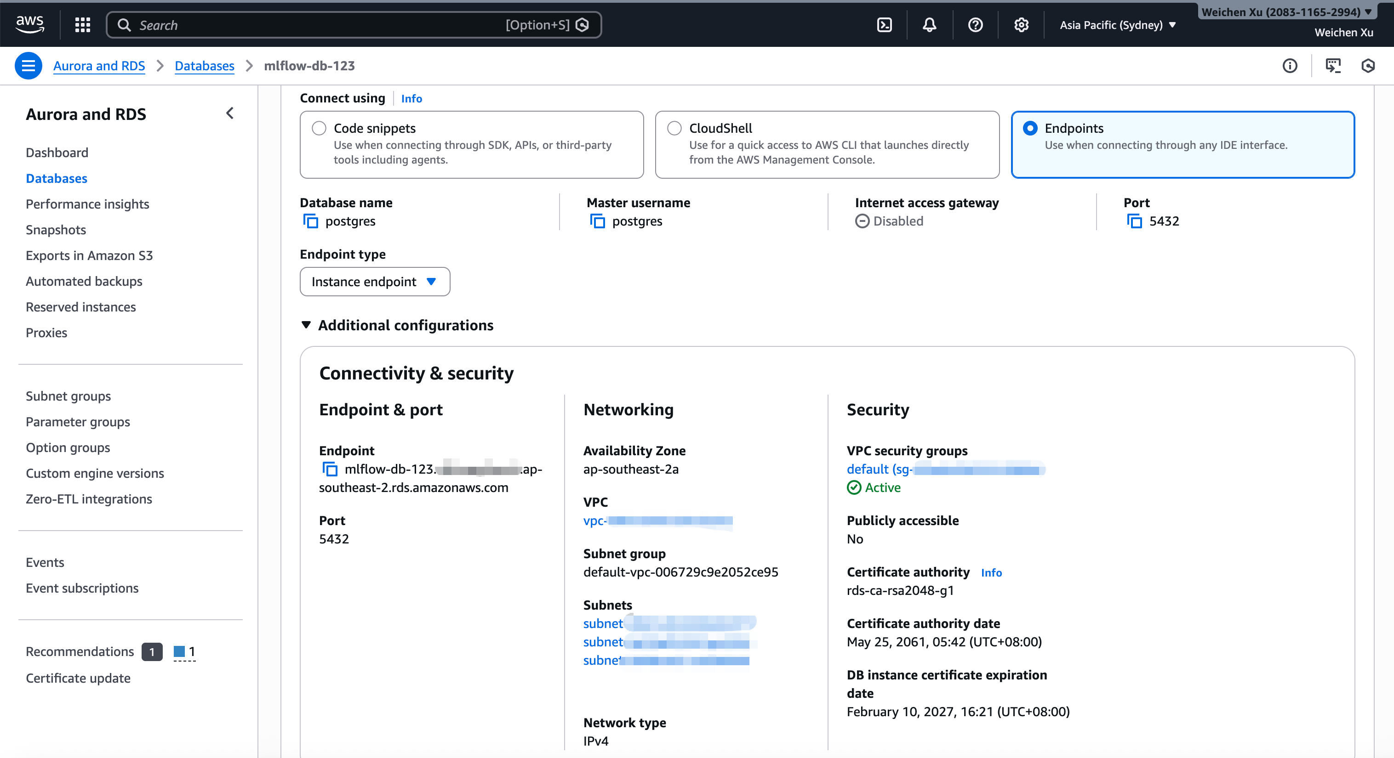The width and height of the screenshot is (1394, 758).
Task: Copy the database name postgres
Action: [311, 221]
